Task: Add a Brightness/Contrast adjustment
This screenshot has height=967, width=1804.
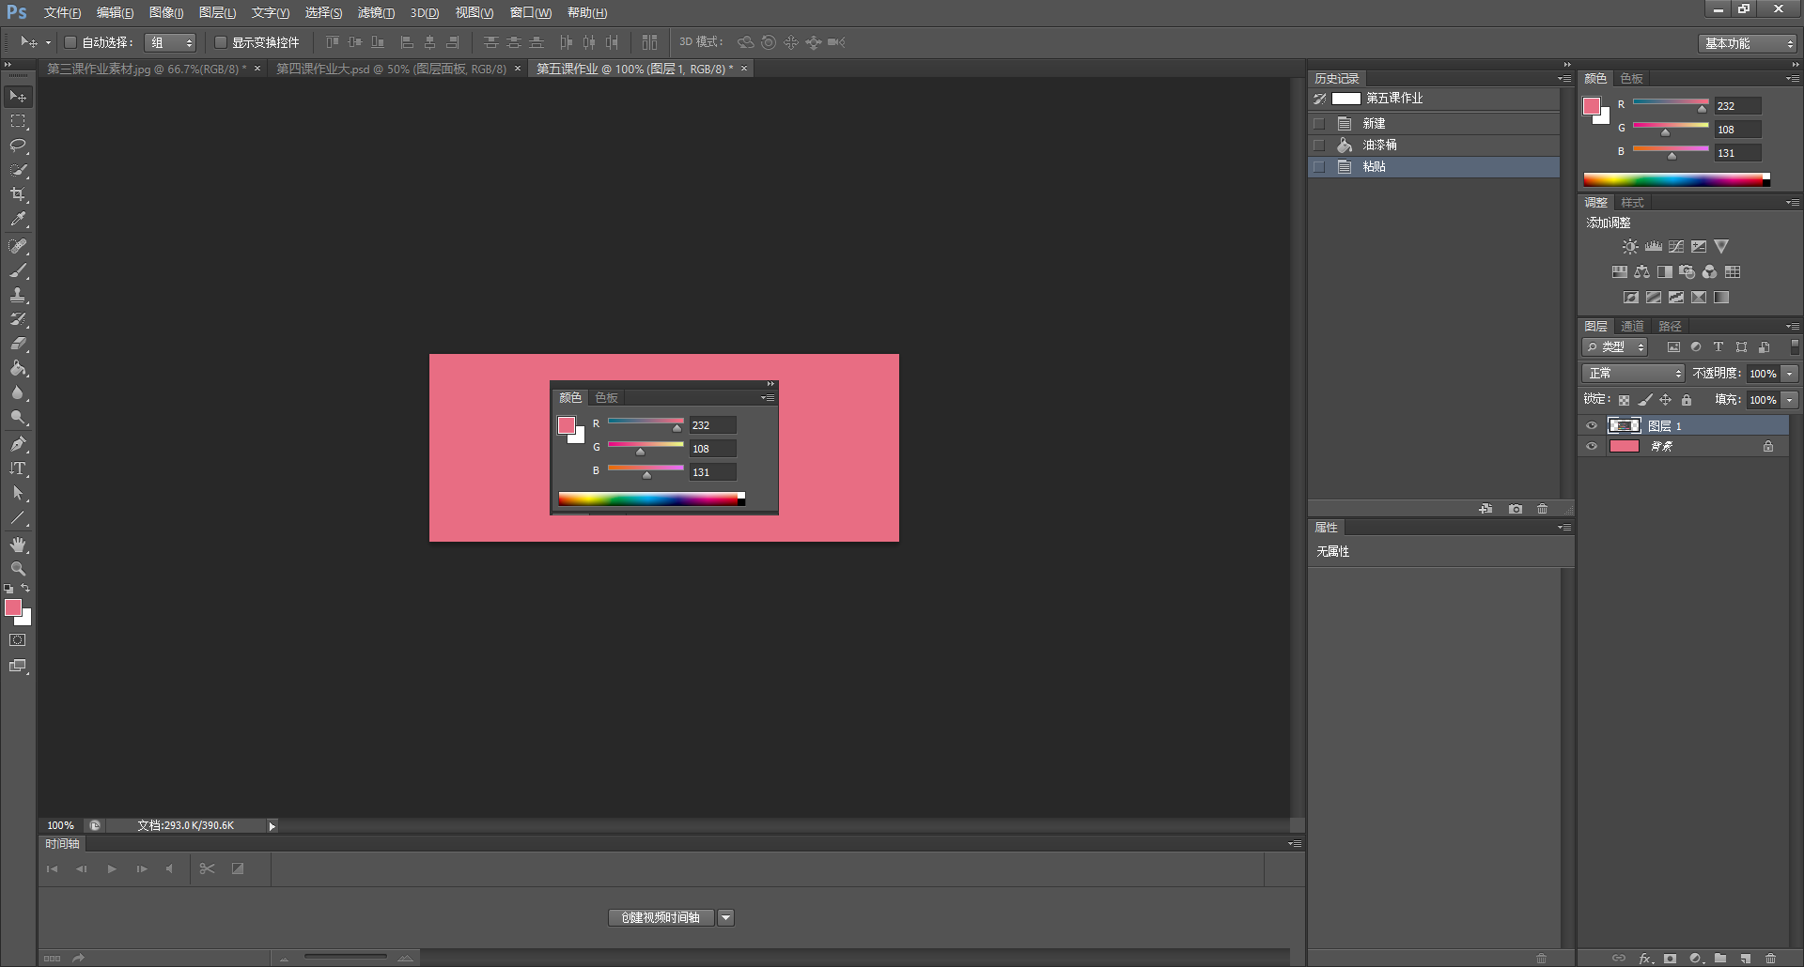Action: 1630,247
